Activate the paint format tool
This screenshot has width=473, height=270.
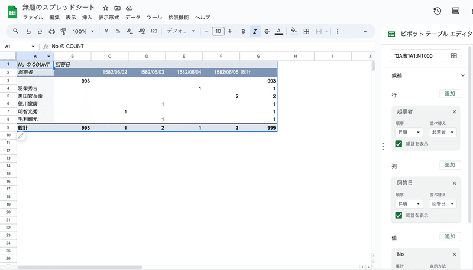[63, 31]
